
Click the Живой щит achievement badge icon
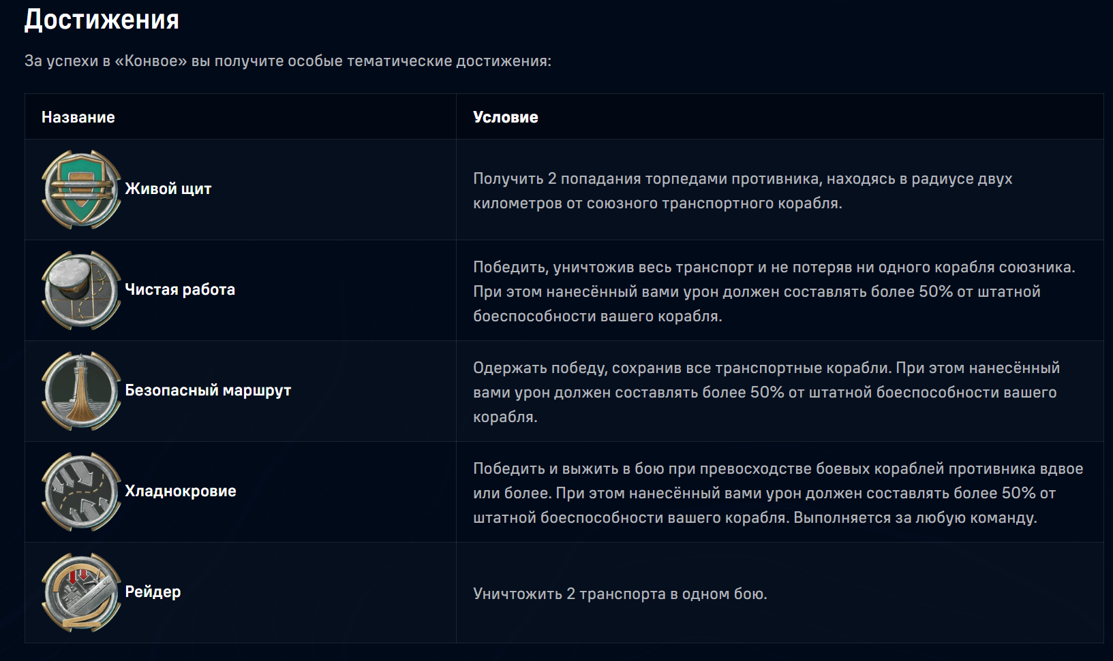[82, 189]
